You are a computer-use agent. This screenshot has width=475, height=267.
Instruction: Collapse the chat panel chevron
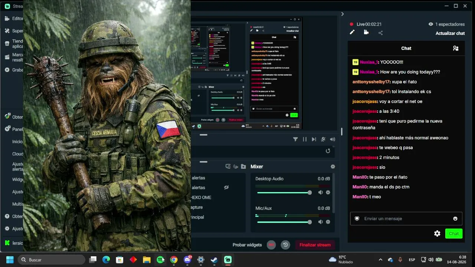342,14
